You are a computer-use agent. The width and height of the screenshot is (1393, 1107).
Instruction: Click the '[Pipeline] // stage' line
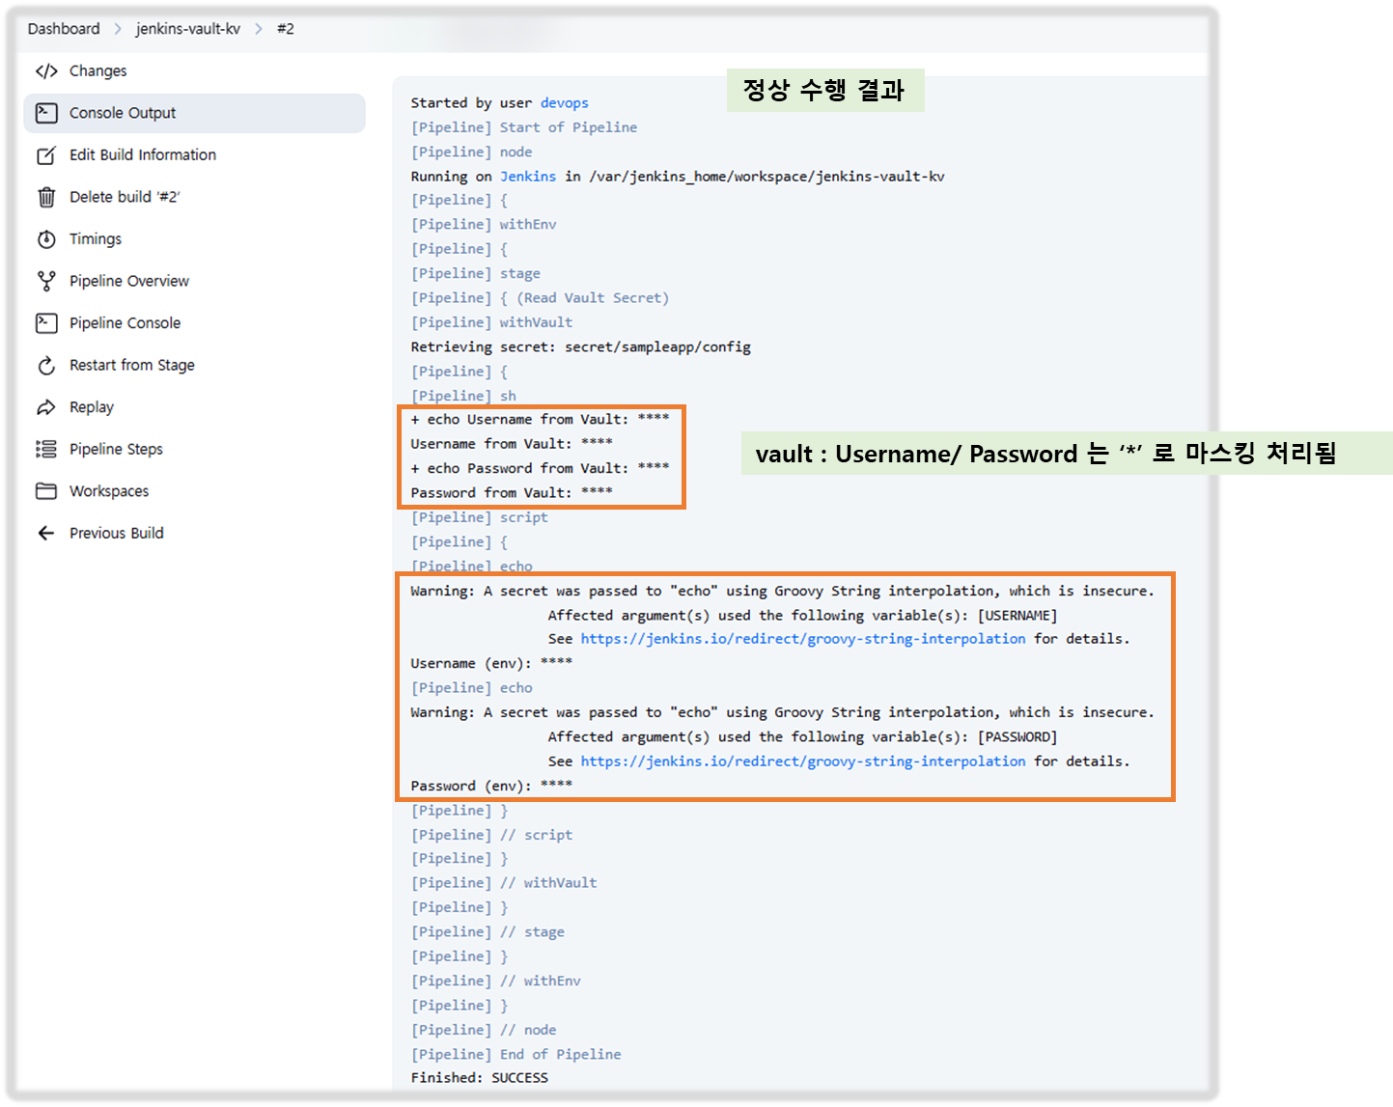point(488,932)
